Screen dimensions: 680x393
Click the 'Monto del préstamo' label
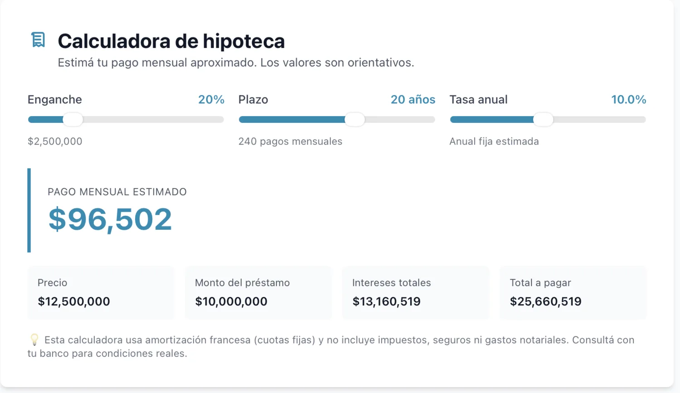point(243,283)
